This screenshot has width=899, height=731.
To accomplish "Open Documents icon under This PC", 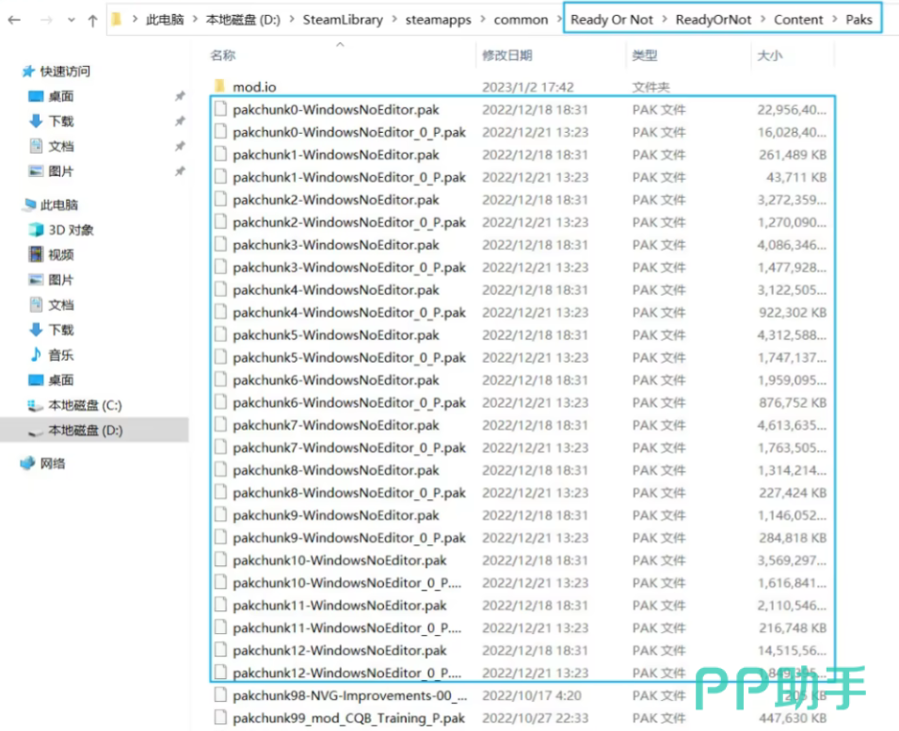I will [x=36, y=304].
